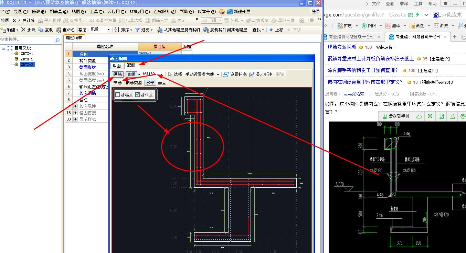
Task: Open a new browser tab with plus
Action: point(455,37)
